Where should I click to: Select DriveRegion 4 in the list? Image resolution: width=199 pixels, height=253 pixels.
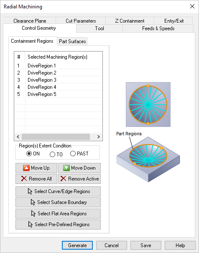58,87
